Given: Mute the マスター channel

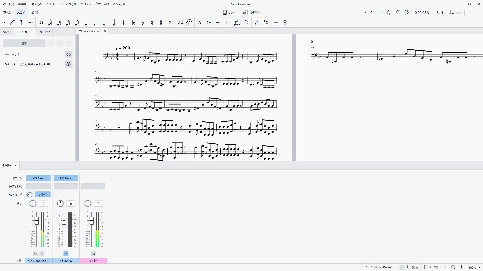Looking at the screenshot, I should pyautogui.click(x=93, y=254).
